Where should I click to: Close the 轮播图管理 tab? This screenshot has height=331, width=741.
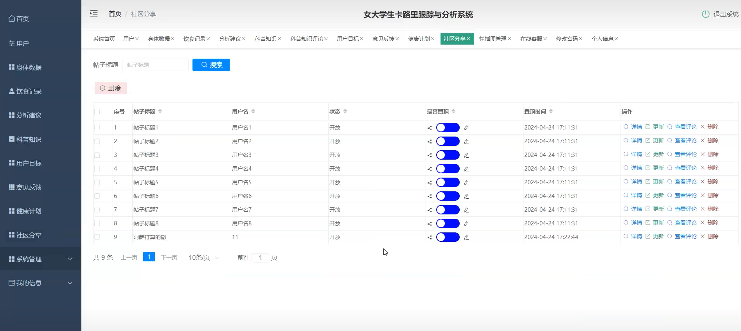(509, 39)
